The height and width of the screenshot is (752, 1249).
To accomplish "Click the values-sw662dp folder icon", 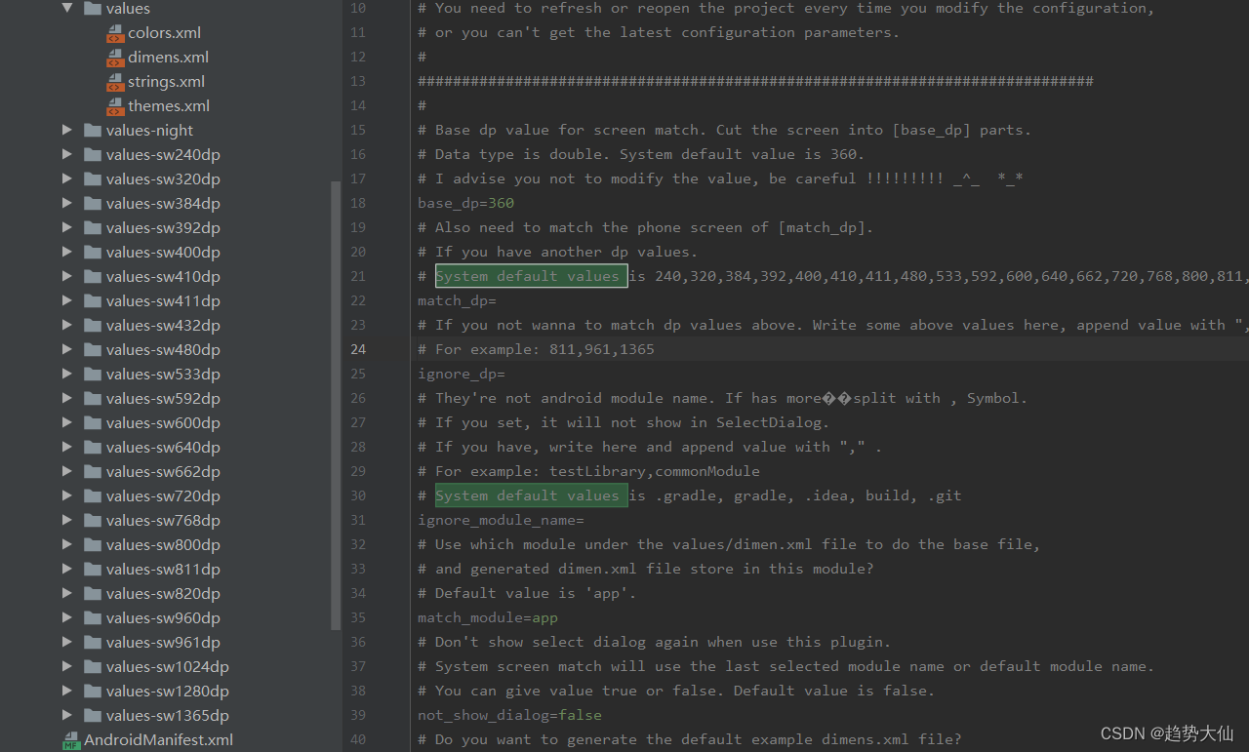I will 93,471.
